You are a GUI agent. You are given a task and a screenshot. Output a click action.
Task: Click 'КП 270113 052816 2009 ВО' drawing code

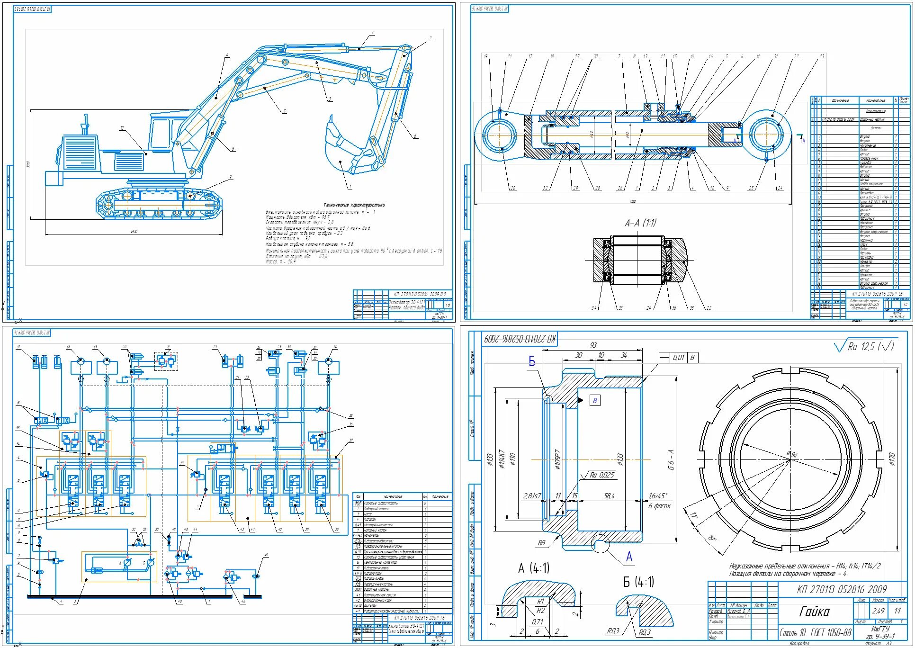click(420, 294)
